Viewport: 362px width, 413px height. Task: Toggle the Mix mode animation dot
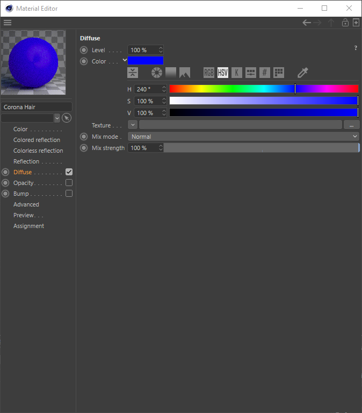[84, 137]
